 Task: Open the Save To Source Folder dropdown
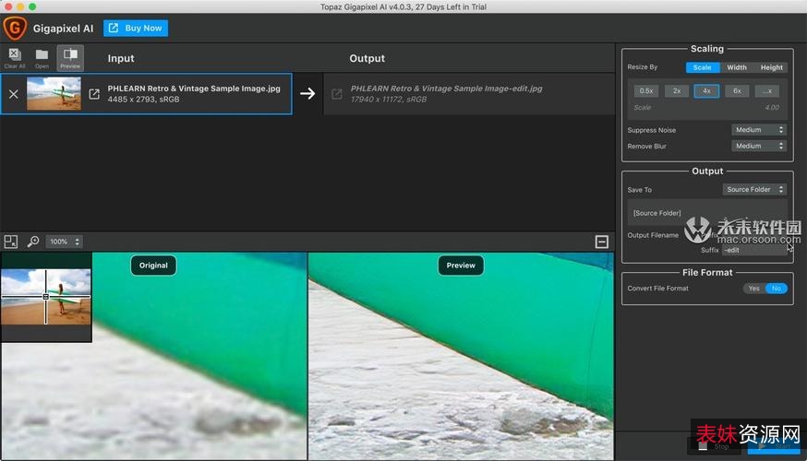click(754, 190)
